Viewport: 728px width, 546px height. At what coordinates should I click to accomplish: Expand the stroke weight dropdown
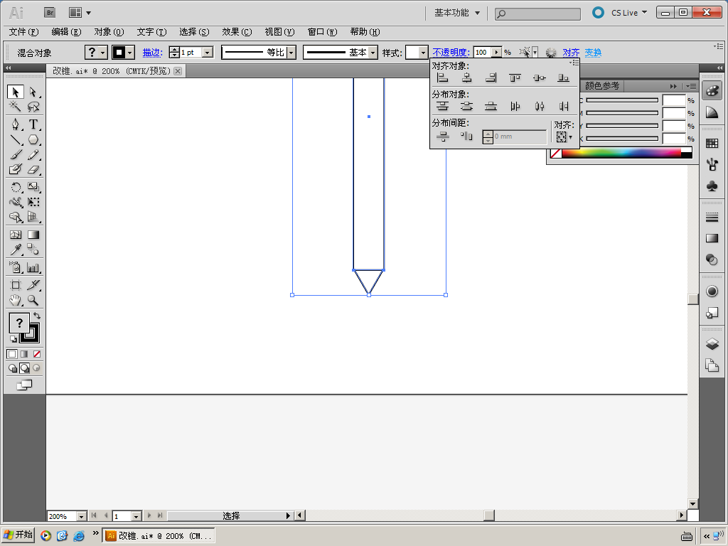pyautogui.click(x=208, y=53)
